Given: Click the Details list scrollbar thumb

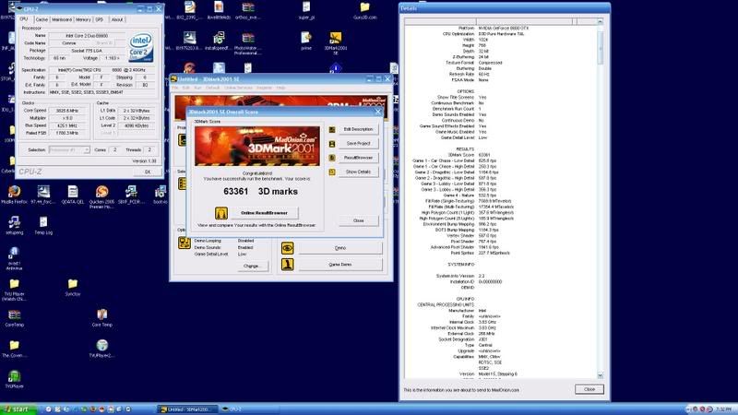Looking at the screenshot, I should click(x=601, y=48).
